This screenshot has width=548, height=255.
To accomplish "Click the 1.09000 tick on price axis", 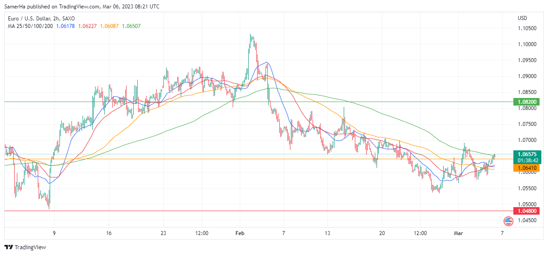I will (527, 76).
